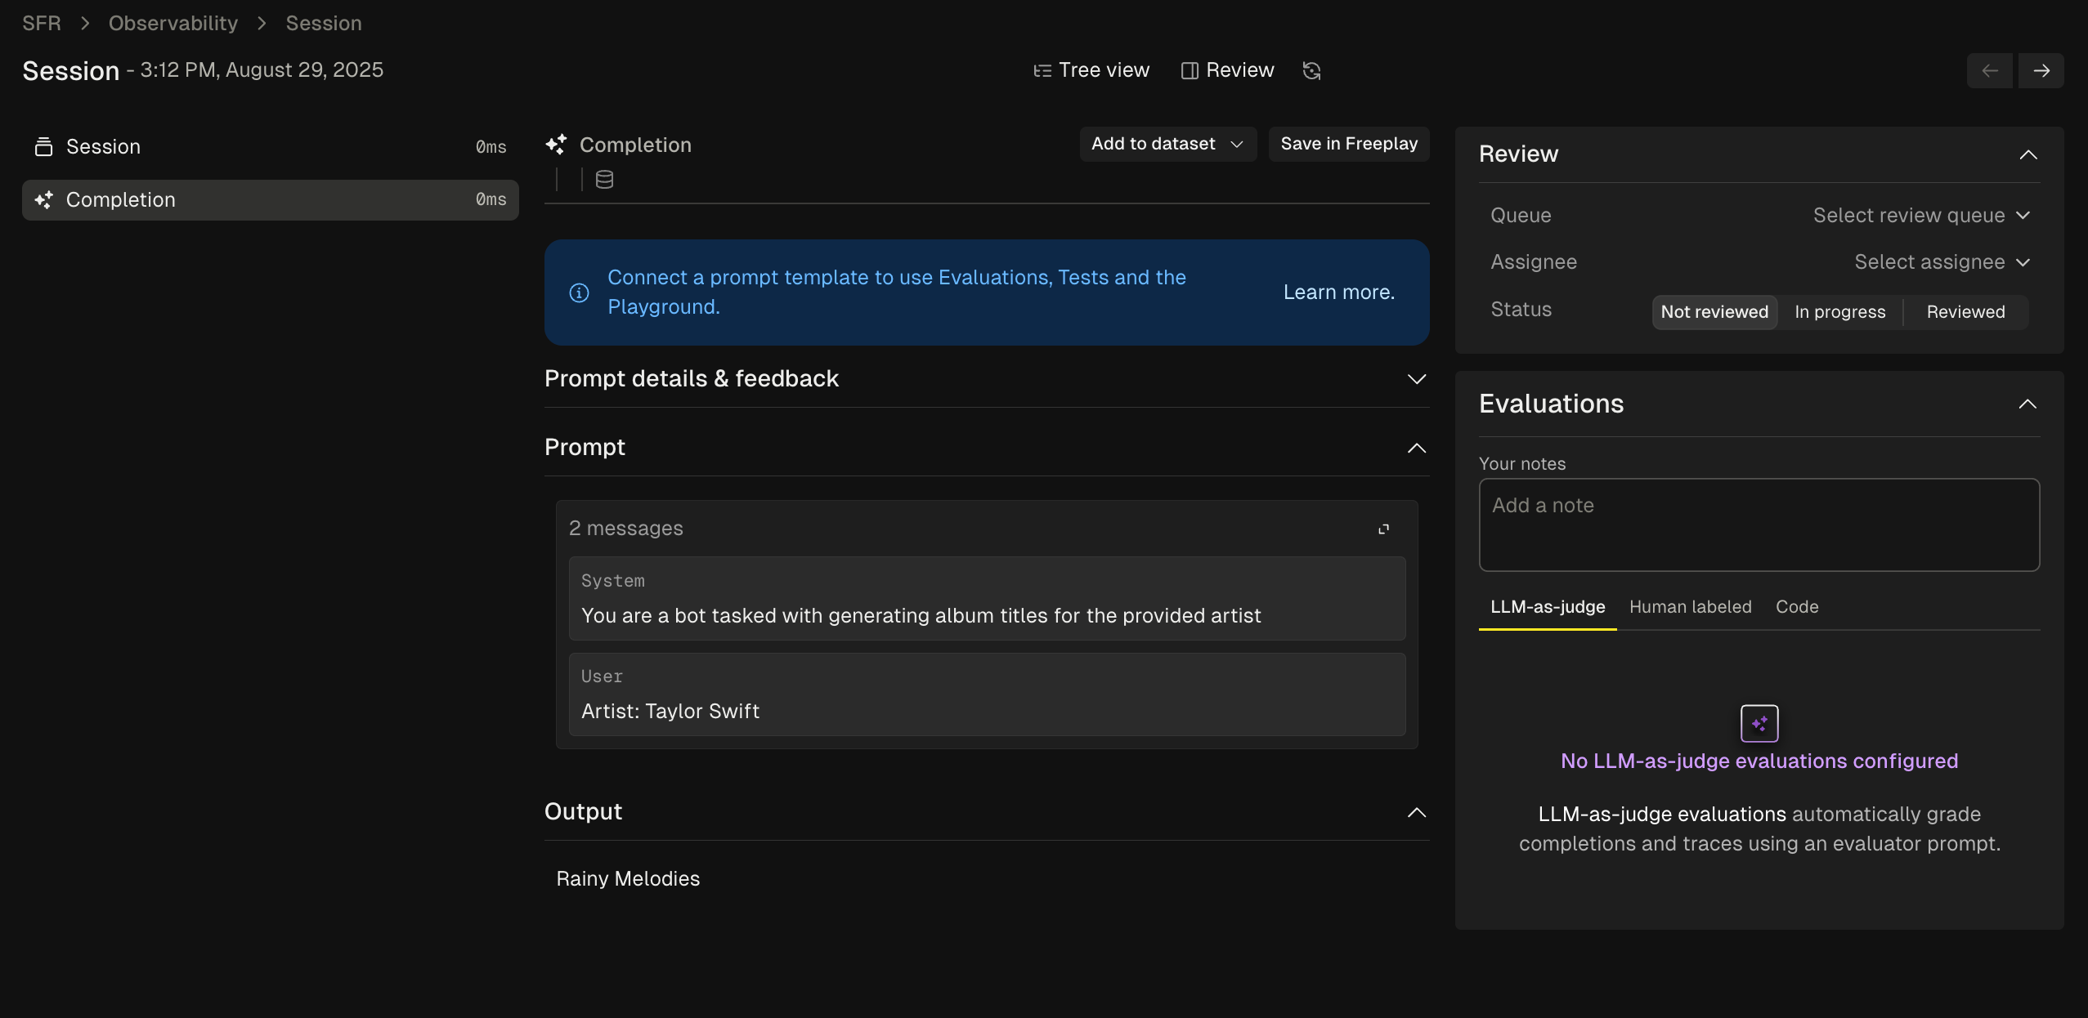The height and width of the screenshot is (1018, 2088).
Task: Open the Learn more link
Action: (x=1338, y=292)
